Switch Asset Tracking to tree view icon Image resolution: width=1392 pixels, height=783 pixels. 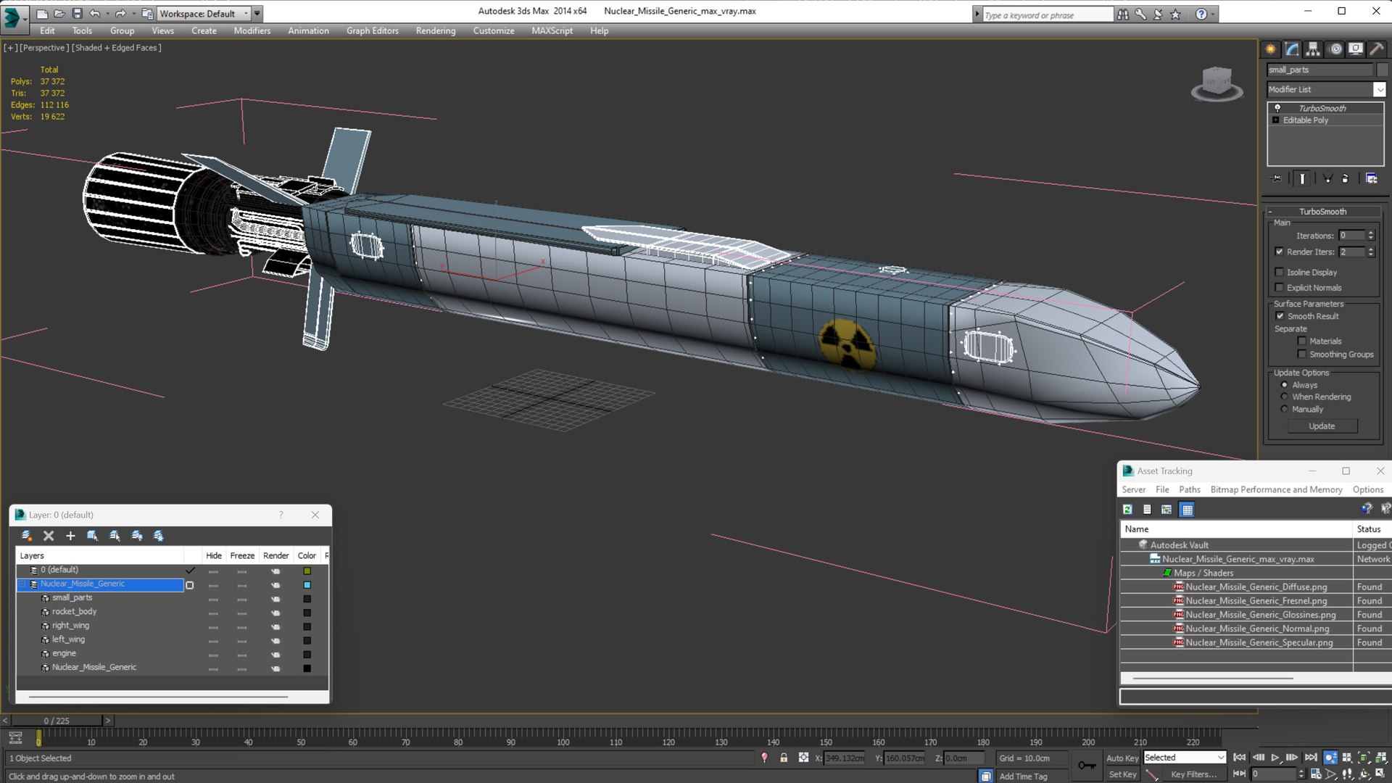click(1167, 510)
